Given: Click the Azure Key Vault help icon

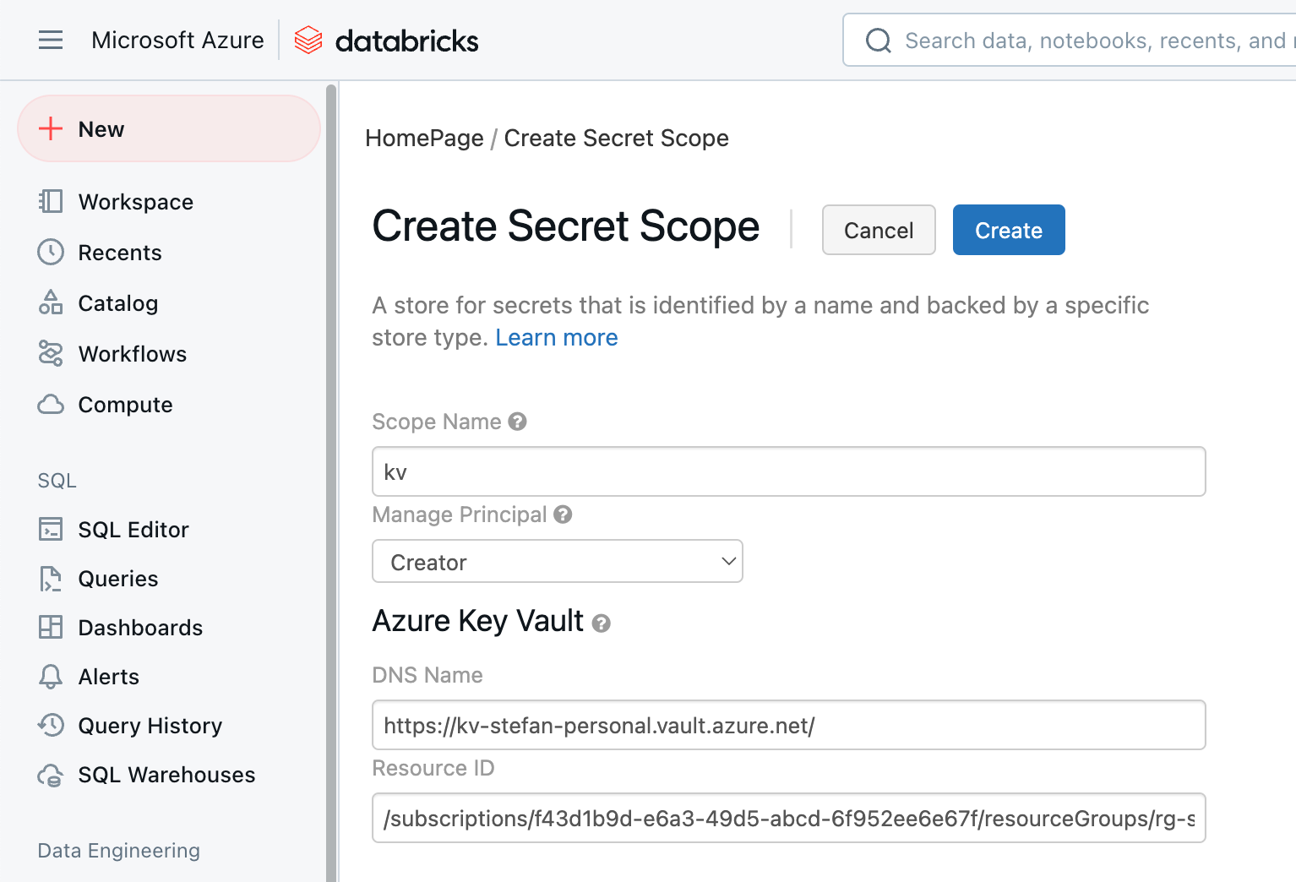Looking at the screenshot, I should coord(601,623).
